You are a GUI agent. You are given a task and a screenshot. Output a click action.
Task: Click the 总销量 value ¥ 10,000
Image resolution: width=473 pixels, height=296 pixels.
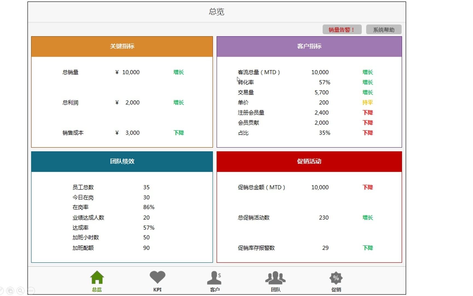[128, 72]
